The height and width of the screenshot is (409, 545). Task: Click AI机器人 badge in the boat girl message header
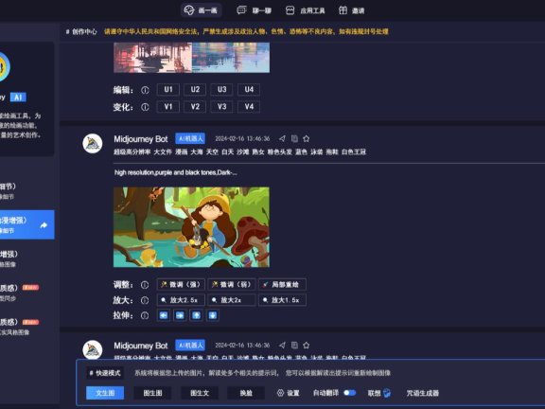[x=190, y=138]
